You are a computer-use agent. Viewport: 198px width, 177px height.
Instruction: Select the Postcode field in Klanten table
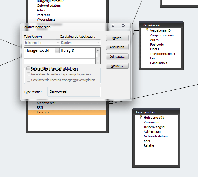(44, 15)
